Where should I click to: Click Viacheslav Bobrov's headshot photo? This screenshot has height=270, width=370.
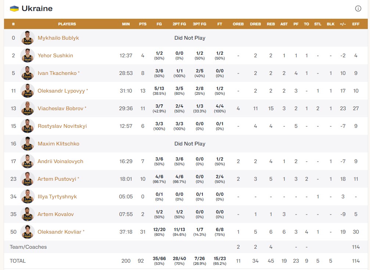point(28,108)
